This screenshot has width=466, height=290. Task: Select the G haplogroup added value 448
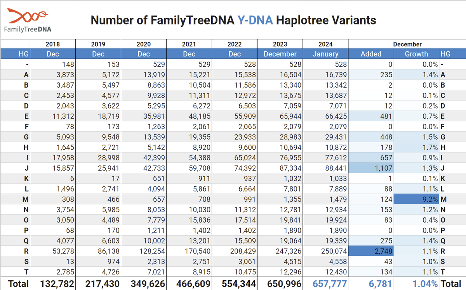[371, 137]
